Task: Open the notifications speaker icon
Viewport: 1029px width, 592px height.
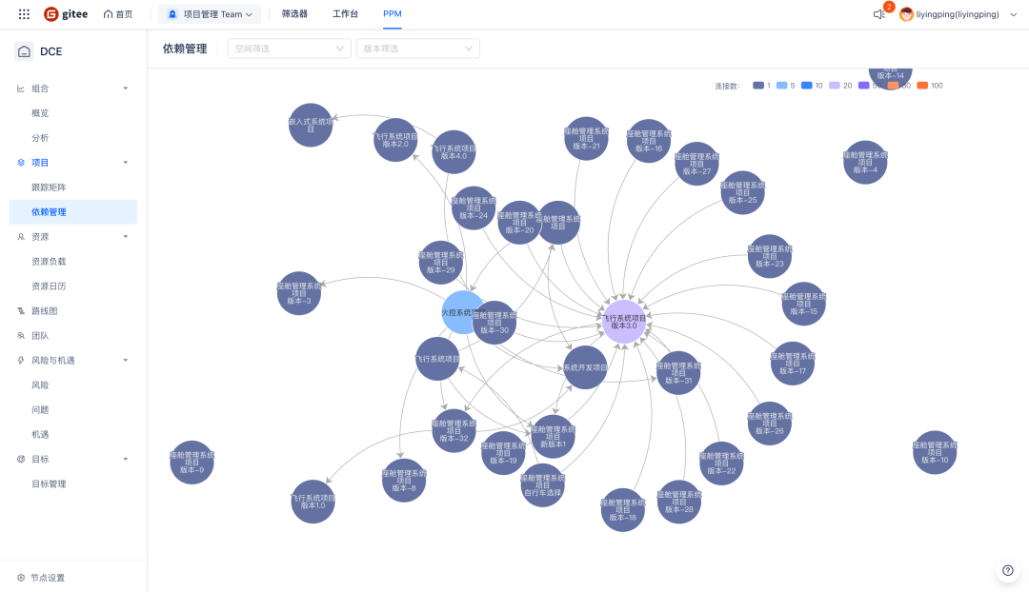Action: coord(879,14)
